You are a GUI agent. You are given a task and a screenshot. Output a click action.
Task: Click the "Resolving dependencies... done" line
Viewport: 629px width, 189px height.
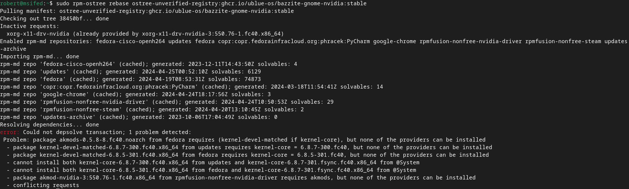[50, 125]
